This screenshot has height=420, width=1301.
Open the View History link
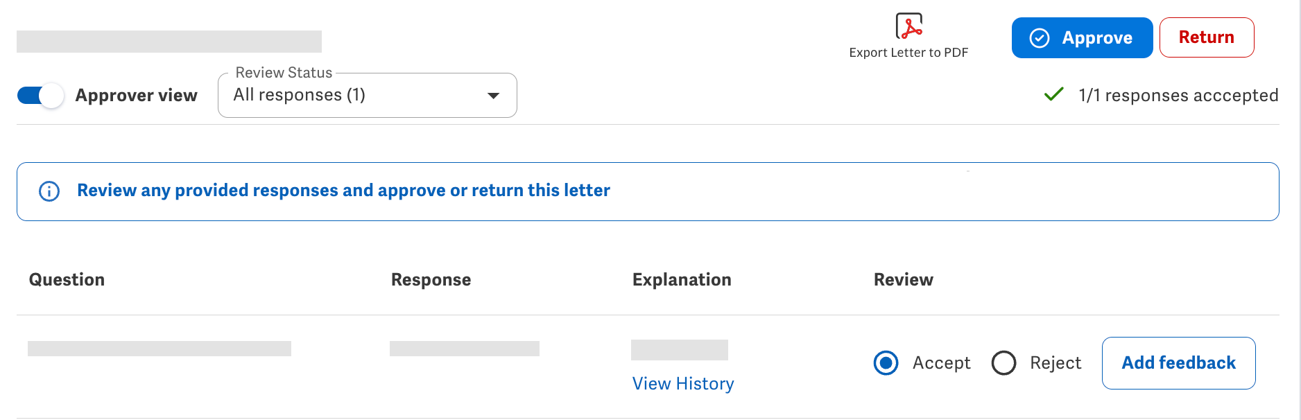683,384
